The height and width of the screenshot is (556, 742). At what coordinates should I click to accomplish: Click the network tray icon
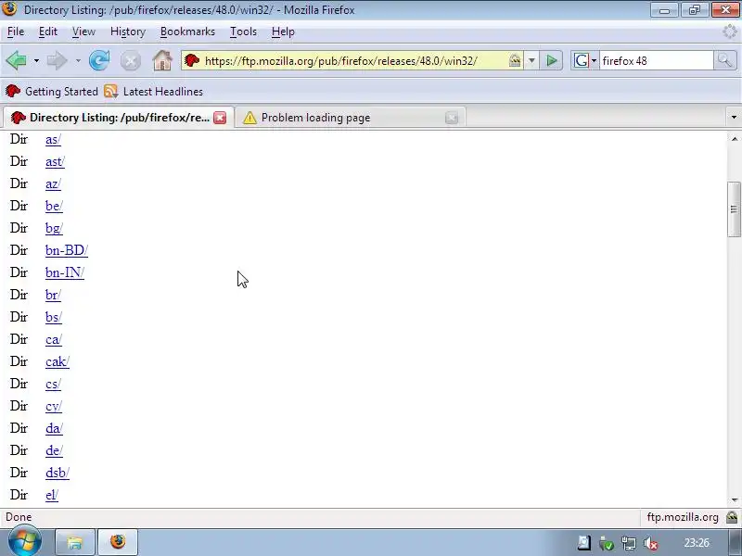[629, 543]
